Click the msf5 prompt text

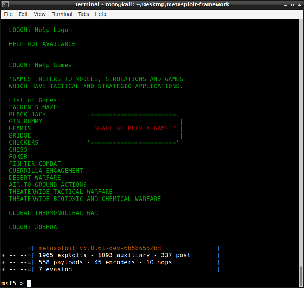(9, 283)
